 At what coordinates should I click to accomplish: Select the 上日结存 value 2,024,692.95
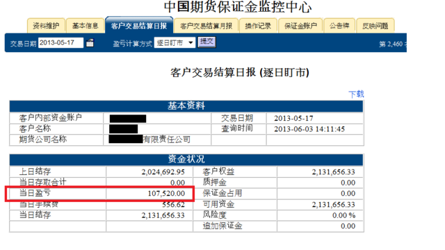coord(163,172)
